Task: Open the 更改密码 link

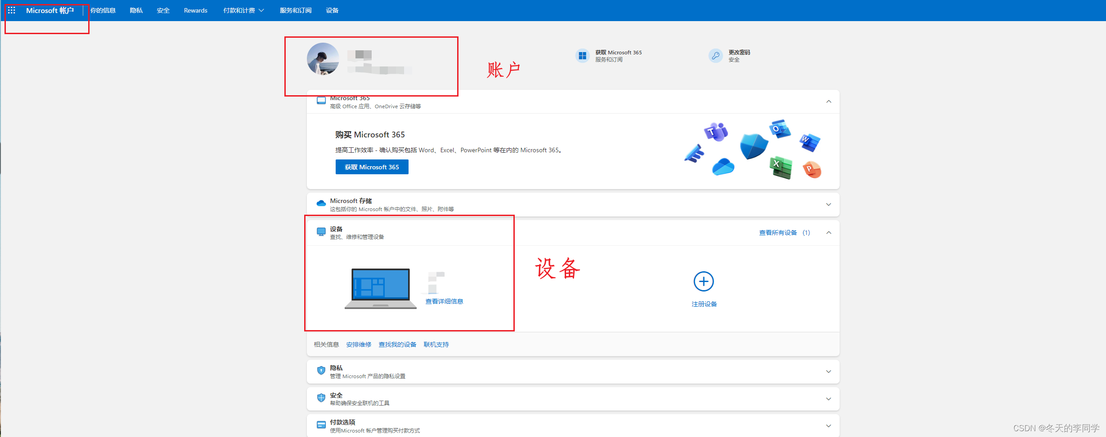Action: pyautogui.click(x=739, y=53)
